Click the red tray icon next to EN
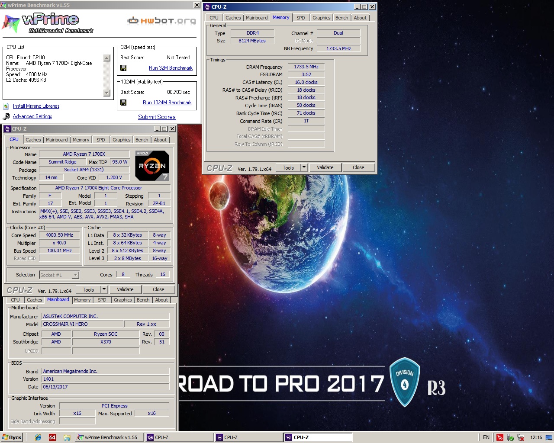 pos(499,437)
